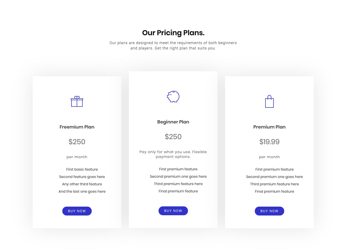Select the Beginner Plan title

pos(173,122)
